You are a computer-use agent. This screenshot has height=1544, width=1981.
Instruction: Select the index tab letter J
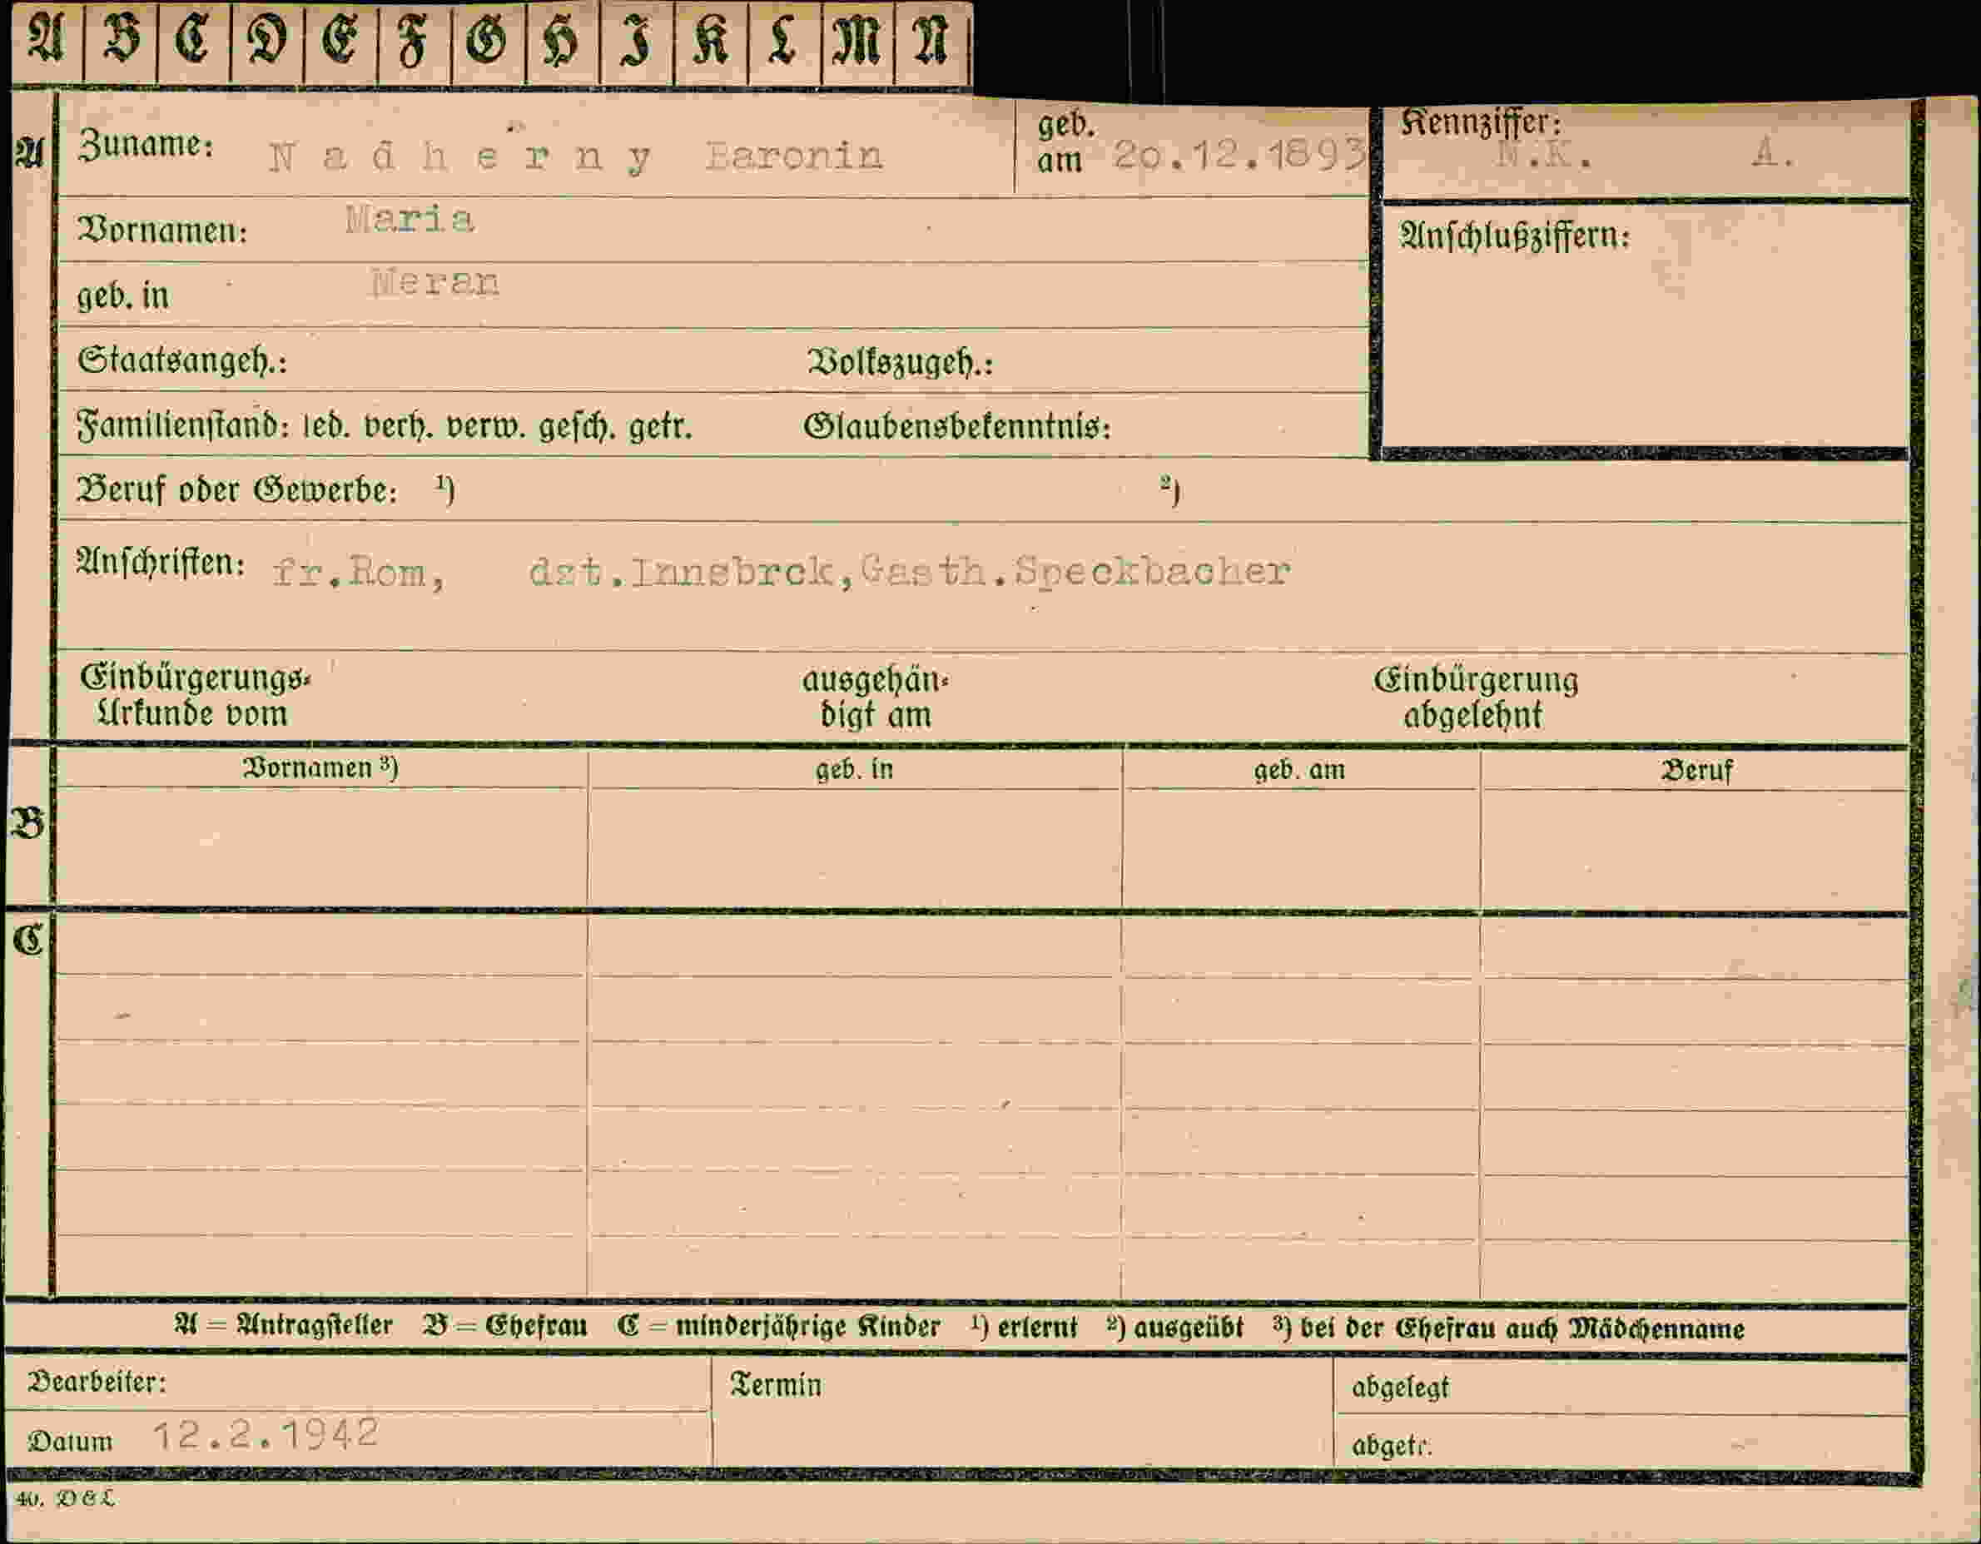637,42
